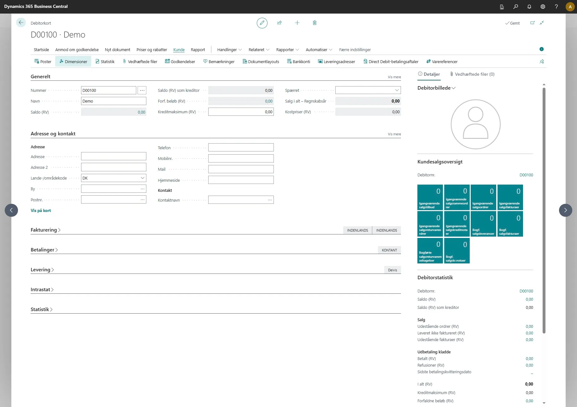Click the trash delete icon
The width and height of the screenshot is (577, 407).
[x=315, y=23]
